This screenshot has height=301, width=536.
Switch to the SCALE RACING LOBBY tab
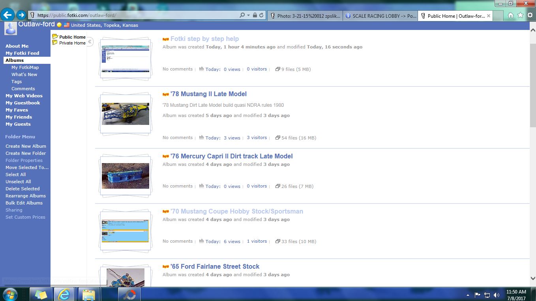pyautogui.click(x=380, y=16)
